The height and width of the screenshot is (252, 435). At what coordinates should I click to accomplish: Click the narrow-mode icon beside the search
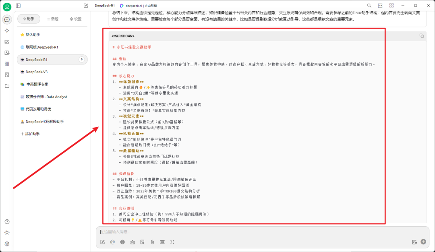coord(380,6)
